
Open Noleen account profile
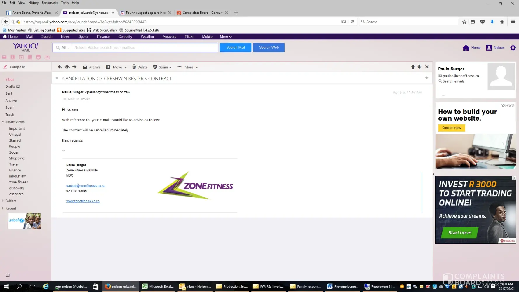tap(495, 48)
